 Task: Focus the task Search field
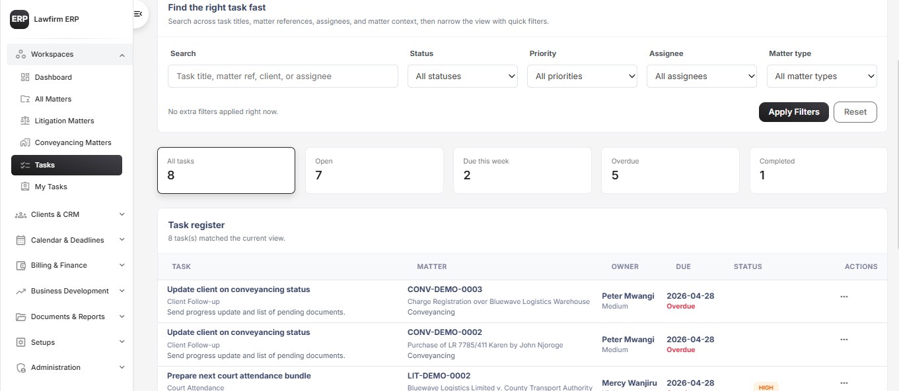tap(283, 76)
